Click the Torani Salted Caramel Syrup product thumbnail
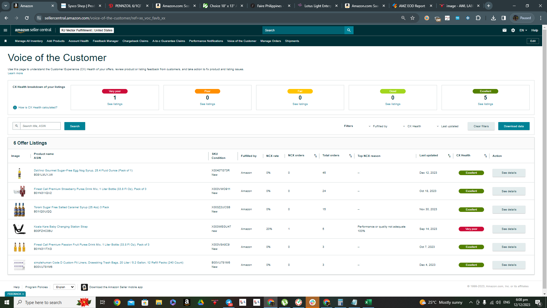This screenshot has height=308, width=547. (x=19, y=210)
